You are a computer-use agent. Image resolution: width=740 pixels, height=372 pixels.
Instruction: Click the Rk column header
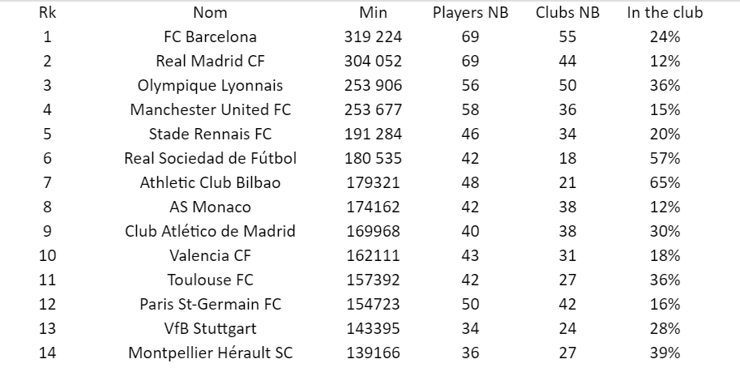click(x=47, y=13)
